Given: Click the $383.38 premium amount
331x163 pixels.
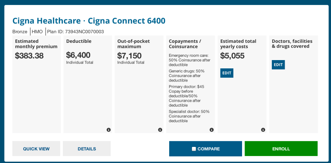Looking at the screenshot, I should coord(29,56).
